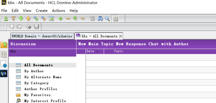Screen dimensions: 216x103
Task: Go to previous unread document icon
Action: pos(43,19)
